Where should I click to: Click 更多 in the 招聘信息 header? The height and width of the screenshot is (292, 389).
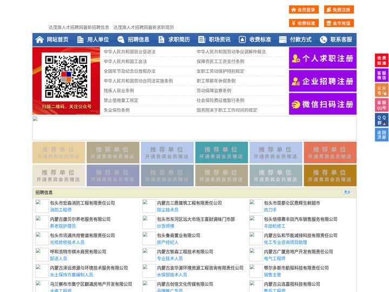pos(348,192)
